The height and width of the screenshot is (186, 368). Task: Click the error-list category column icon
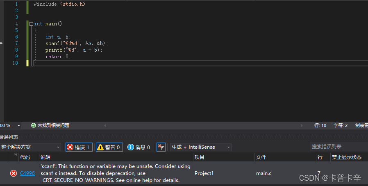(16, 155)
